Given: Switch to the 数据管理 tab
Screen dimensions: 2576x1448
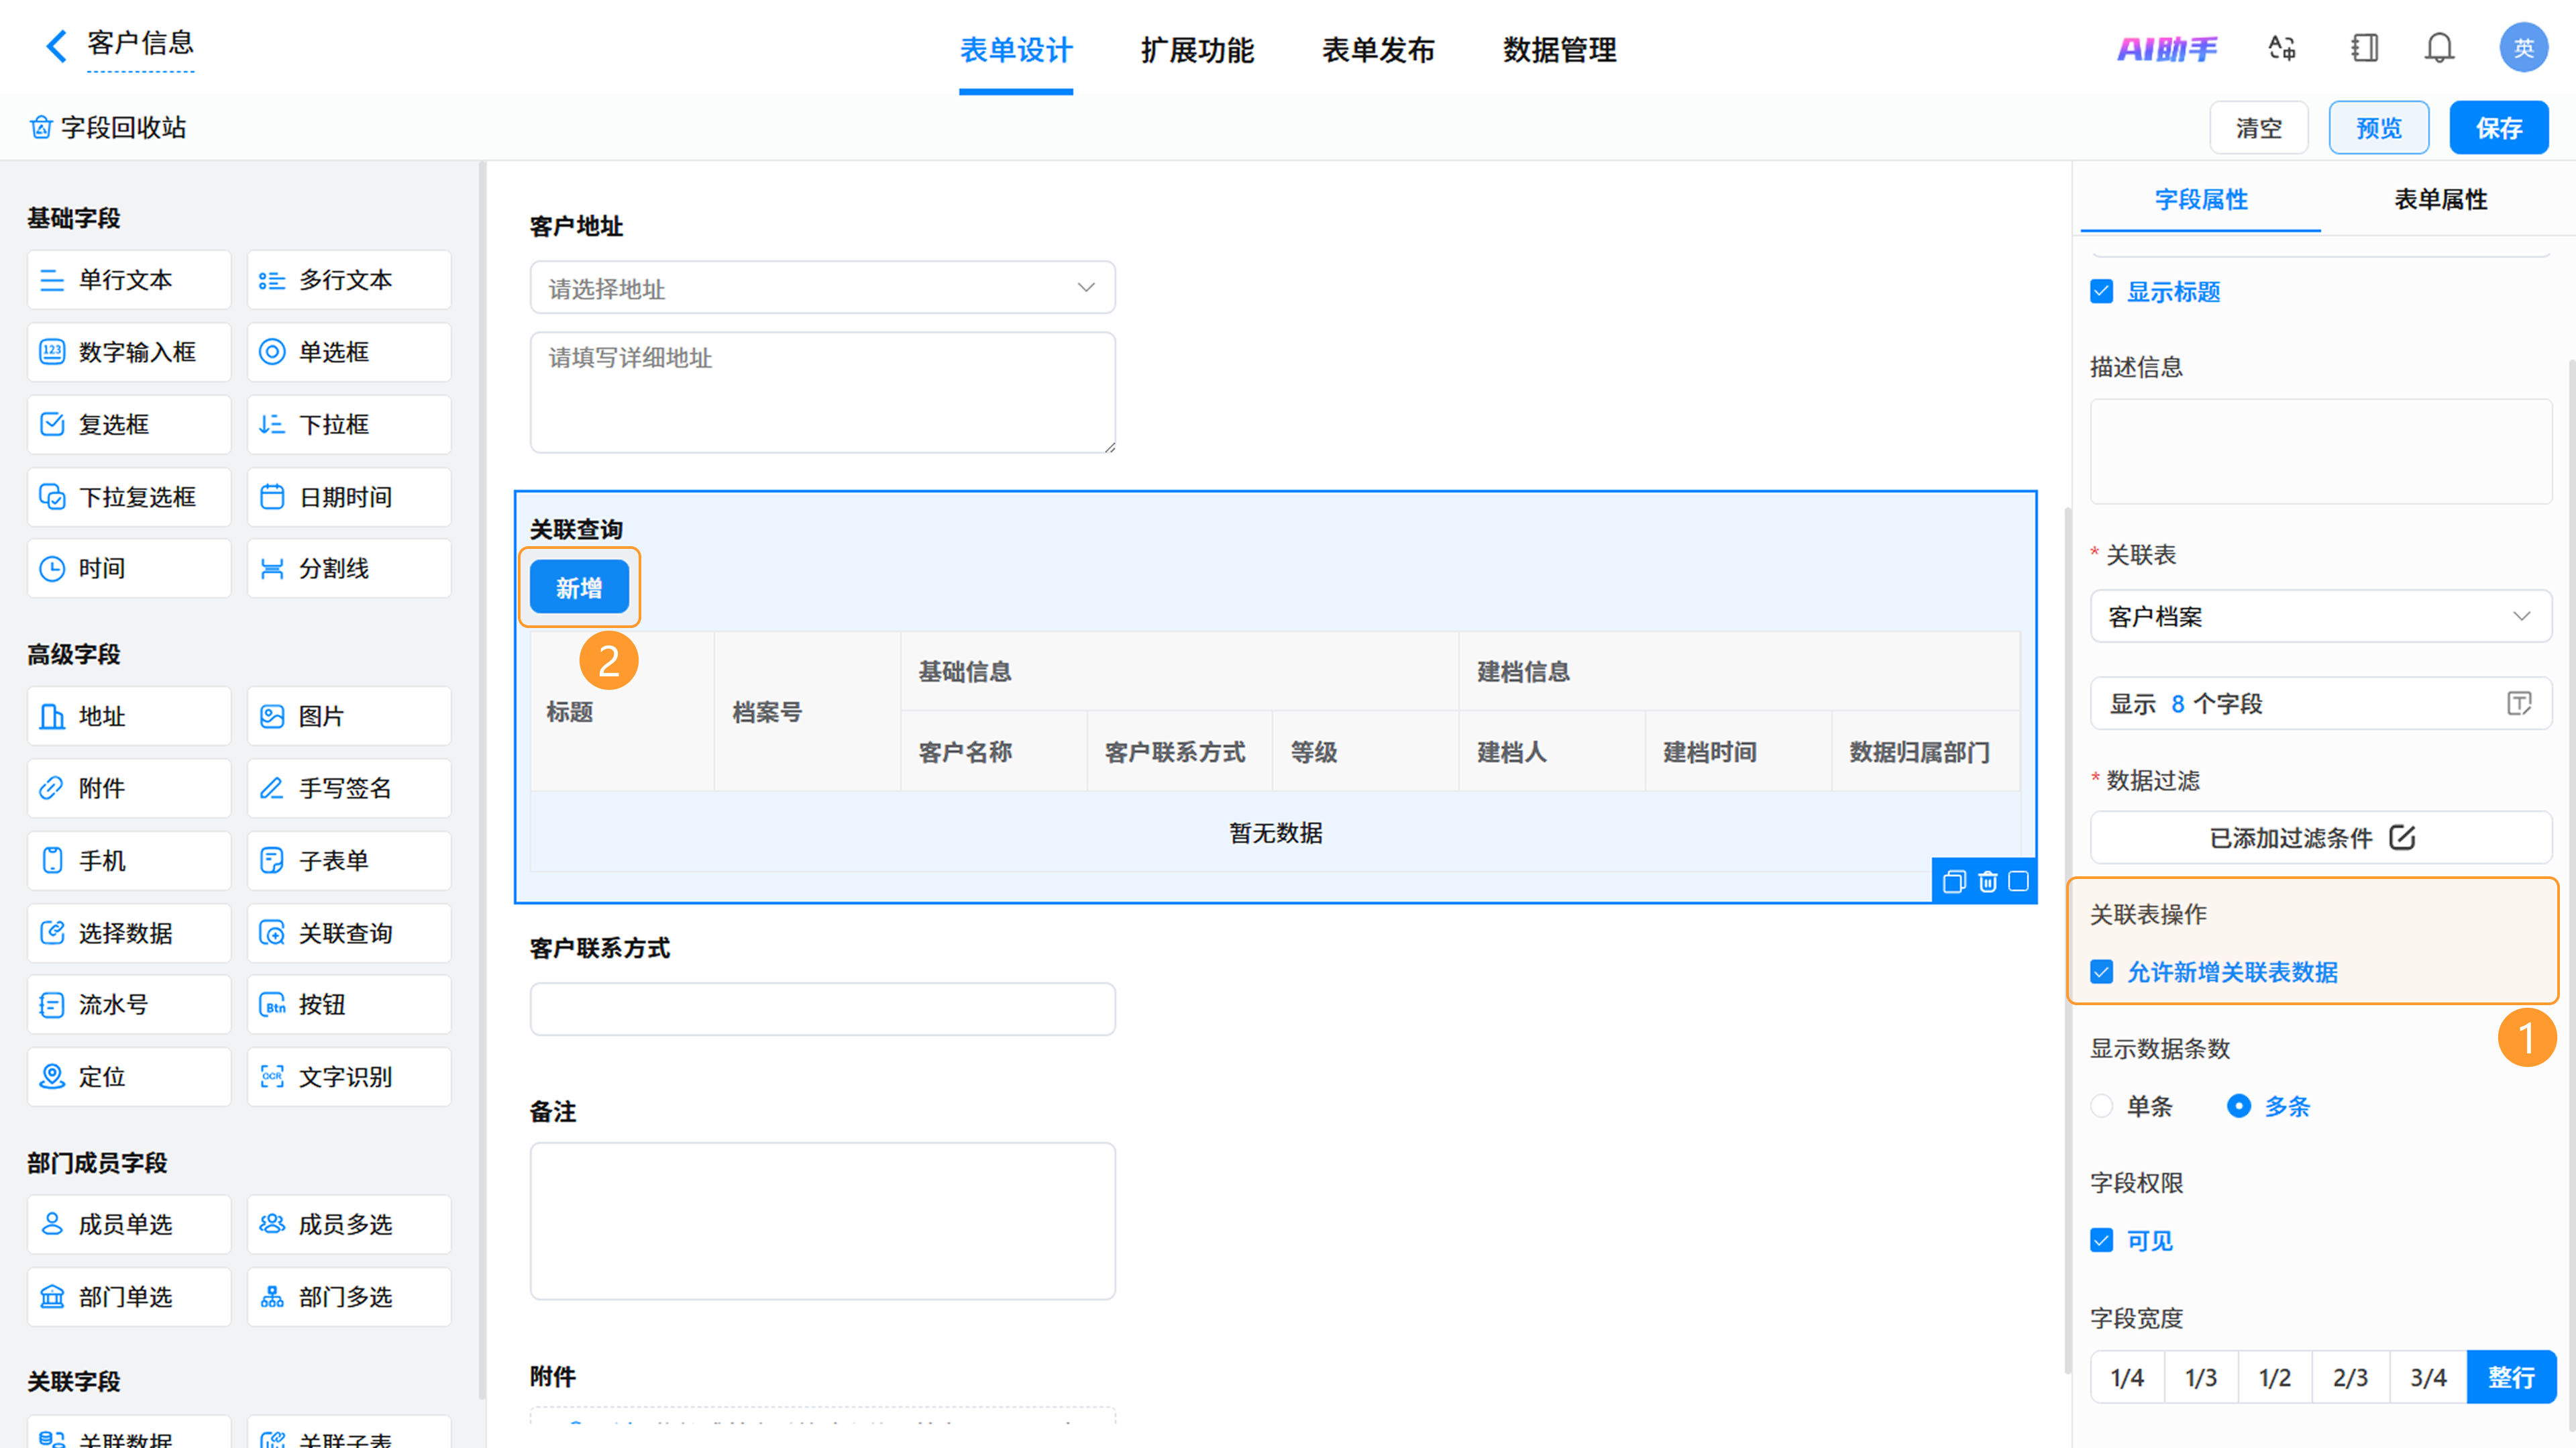Looking at the screenshot, I should click(1559, 50).
